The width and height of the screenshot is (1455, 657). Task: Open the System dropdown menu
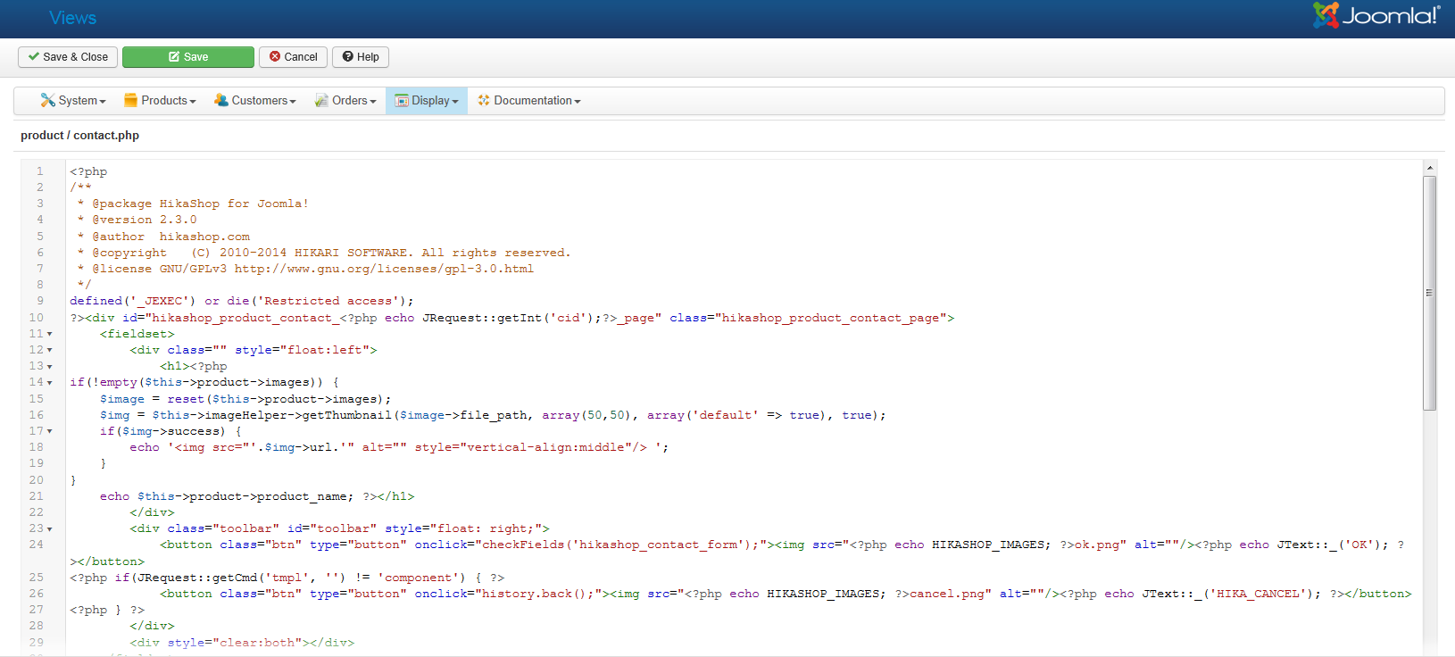click(x=73, y=101)
